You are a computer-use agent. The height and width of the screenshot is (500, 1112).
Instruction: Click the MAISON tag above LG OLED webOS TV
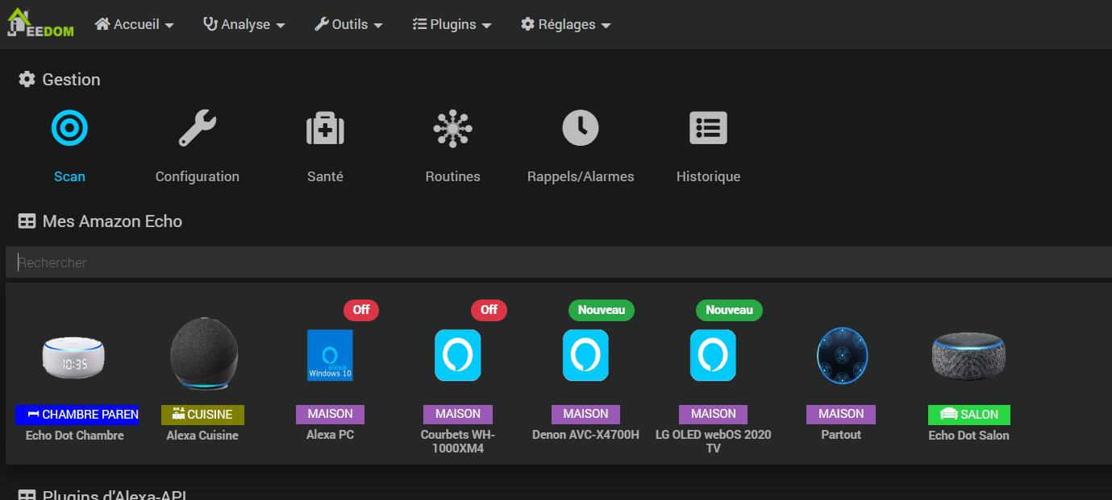pos(713,414)
